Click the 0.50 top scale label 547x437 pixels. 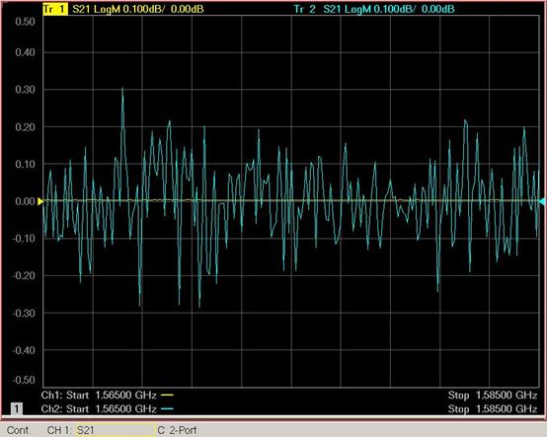point(25,22)
